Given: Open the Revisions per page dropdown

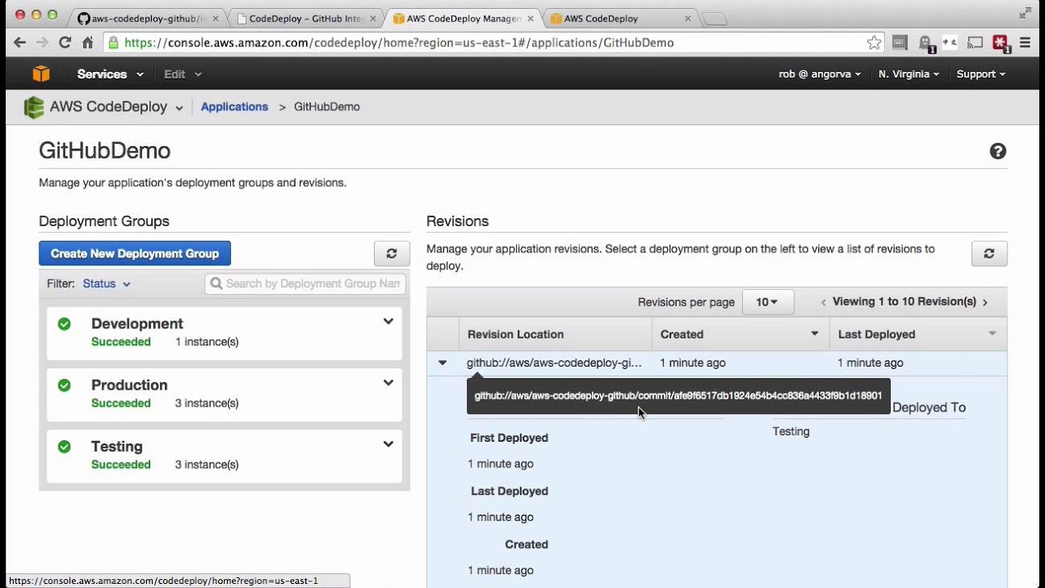Looking at the screenshot, I should [x=767, y=302].
